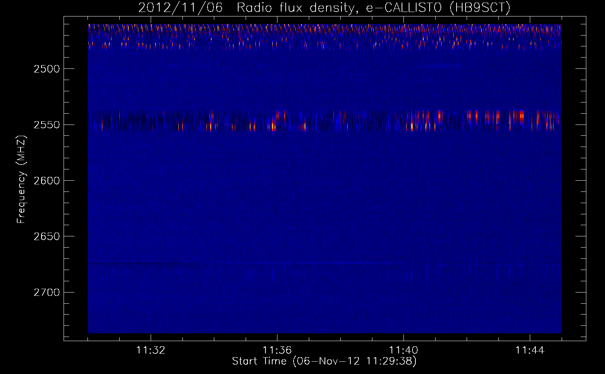
Task: Click the faint horizontal line near 2675 MHz
Action: (325, 263)
